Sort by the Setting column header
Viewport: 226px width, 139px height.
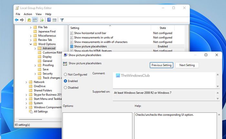coord(110,28)
